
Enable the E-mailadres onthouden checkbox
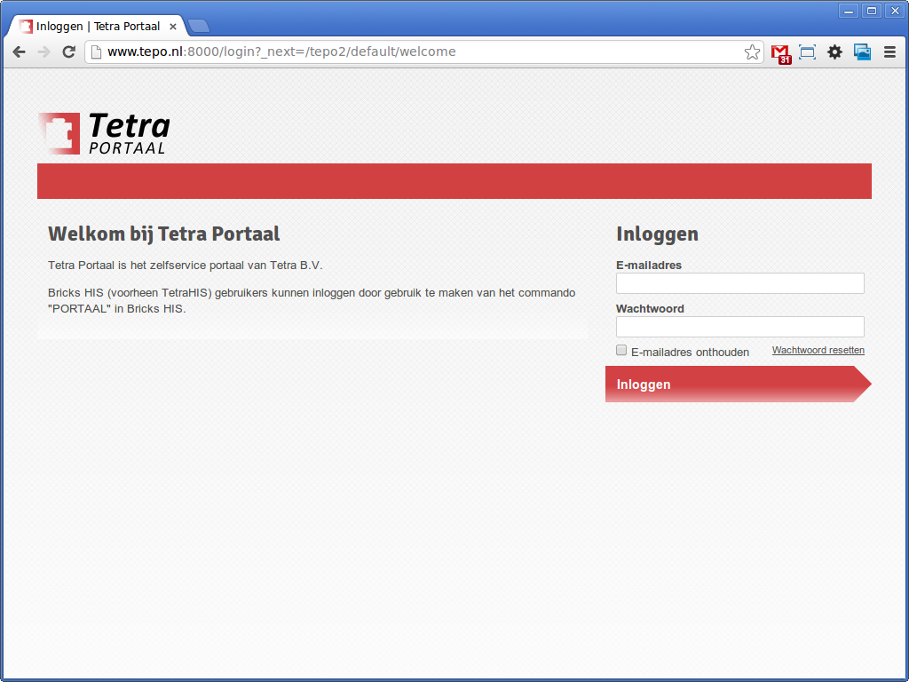(621, 351)
